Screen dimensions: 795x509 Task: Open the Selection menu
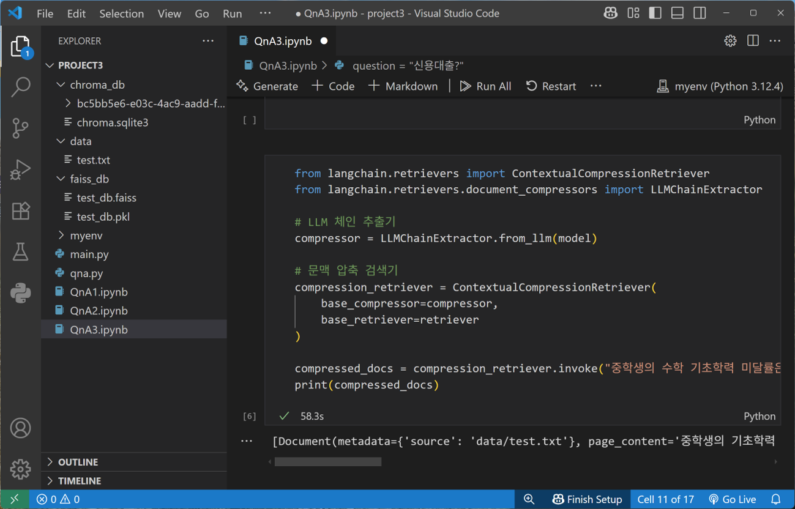[x=122, y=13]
